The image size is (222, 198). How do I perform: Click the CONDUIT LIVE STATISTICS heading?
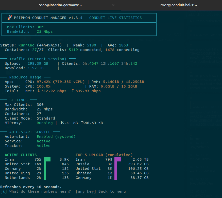[x=115, y=18]
